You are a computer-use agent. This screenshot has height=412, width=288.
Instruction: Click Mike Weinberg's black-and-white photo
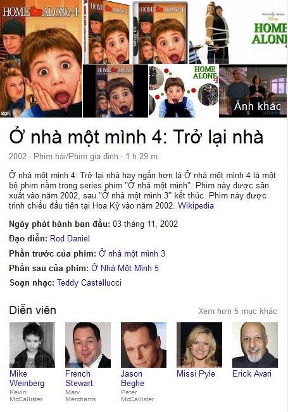pos(32,345)
